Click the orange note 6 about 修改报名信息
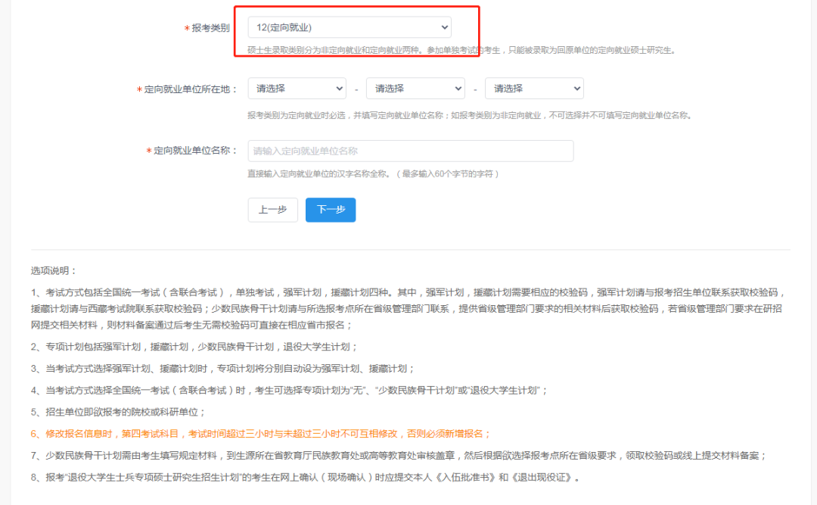The image size is (817, 505). coord(260,434)
